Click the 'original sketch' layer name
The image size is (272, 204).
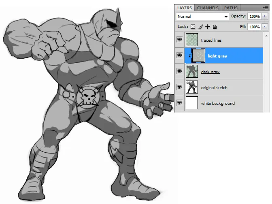[x=214, y=87]
